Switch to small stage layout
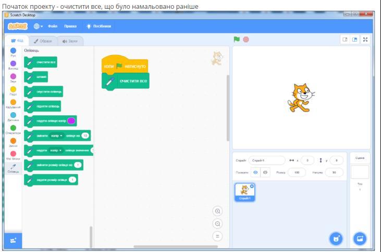Screen dimensions: 381x252 coord(345,39)
